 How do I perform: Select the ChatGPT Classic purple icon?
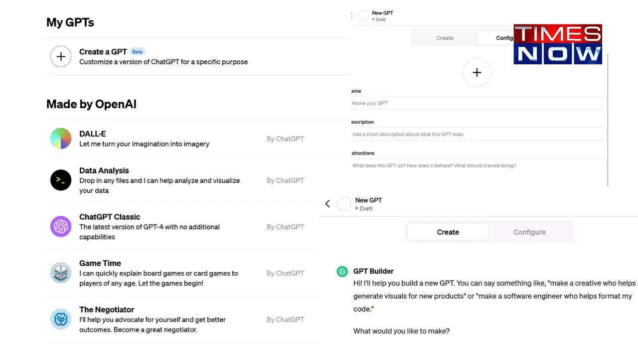tap(61, 226)
